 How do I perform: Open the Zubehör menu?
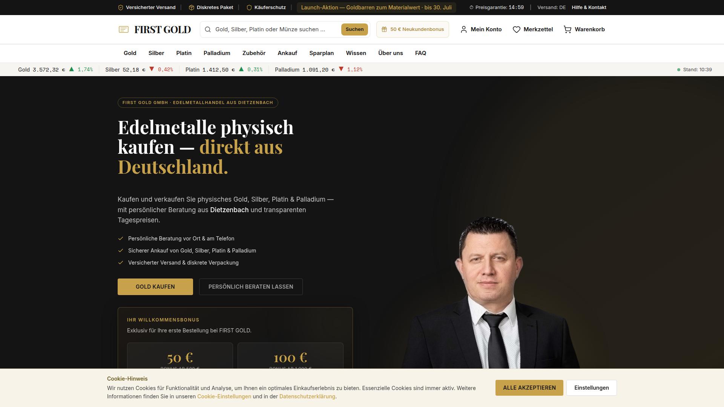click(x=254, y=53)
